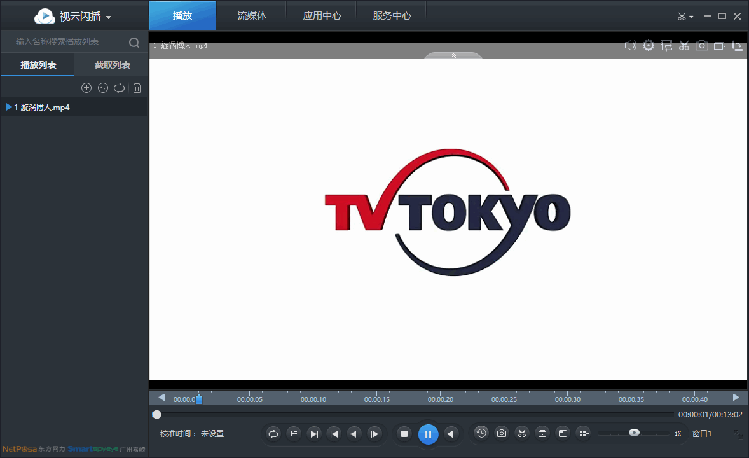This screenshot has height=458, width=749.
Task: Step one frame forward
Action: 374,434
